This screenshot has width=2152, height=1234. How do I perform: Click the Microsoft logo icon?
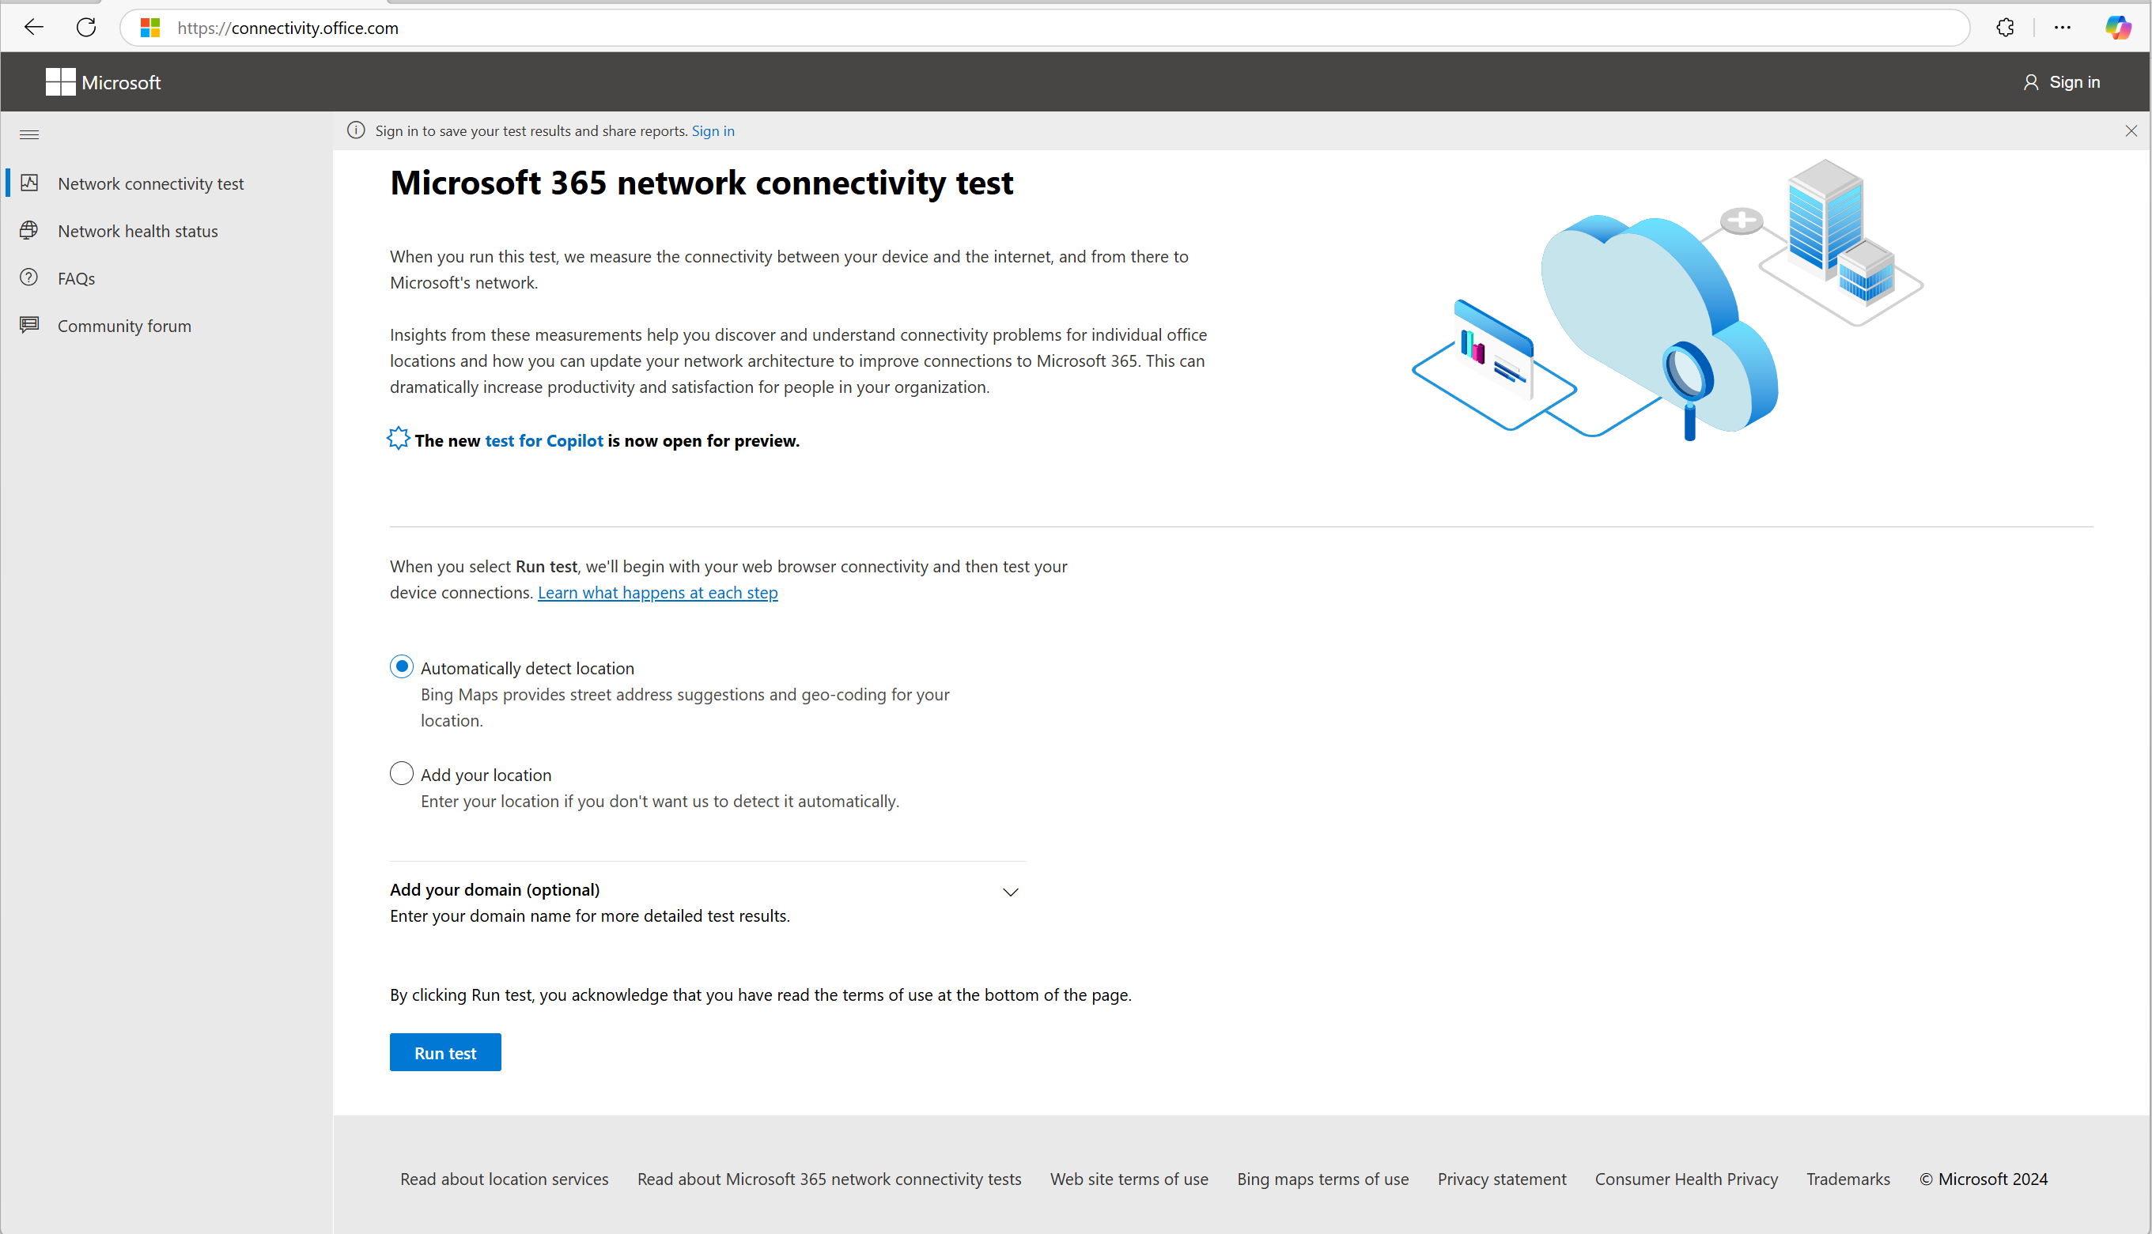(x=56, y=81)
